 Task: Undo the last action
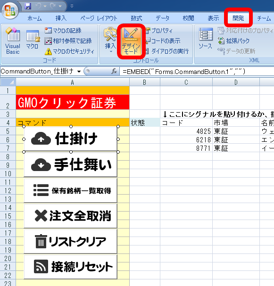[x=39, y=6]
